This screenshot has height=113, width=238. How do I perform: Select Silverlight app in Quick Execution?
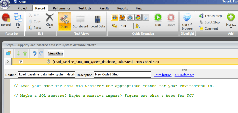[146, 17]
